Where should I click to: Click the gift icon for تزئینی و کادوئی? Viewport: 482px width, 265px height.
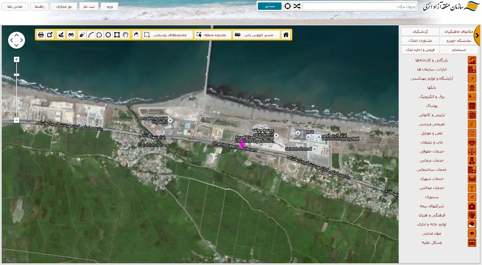pos(472,115)
